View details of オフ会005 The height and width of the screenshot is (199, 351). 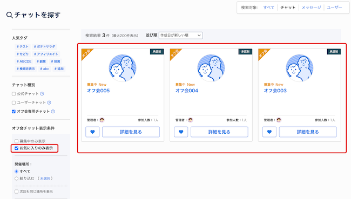pos(131,132)
